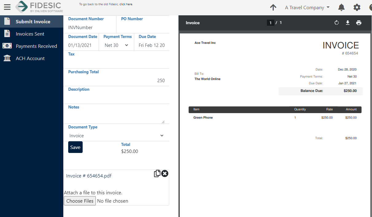Click the 'Jan 27, 2021' due date
372x217 pixels.
(347, 83)
